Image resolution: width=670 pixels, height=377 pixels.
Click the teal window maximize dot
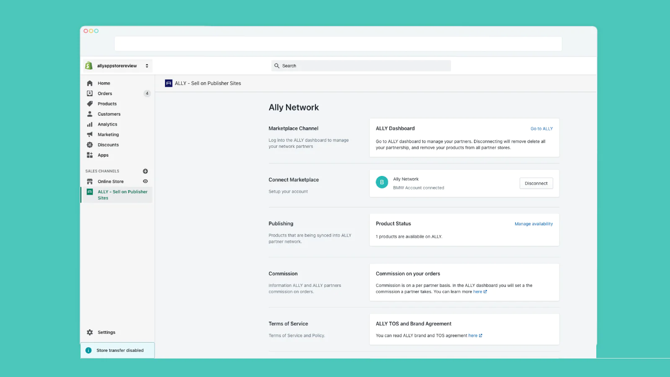(96, 31)
